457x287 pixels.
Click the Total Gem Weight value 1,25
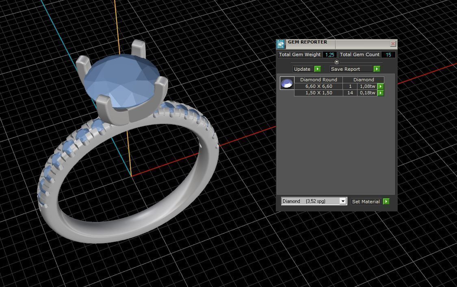click(x=330, y=54)
